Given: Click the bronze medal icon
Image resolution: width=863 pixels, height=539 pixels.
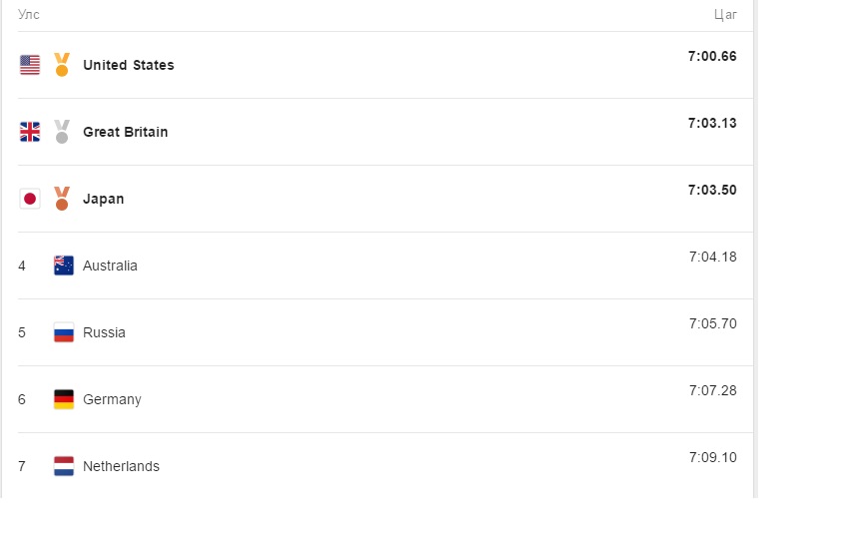Looking at the screenshot, I should [x=62, y=199].
